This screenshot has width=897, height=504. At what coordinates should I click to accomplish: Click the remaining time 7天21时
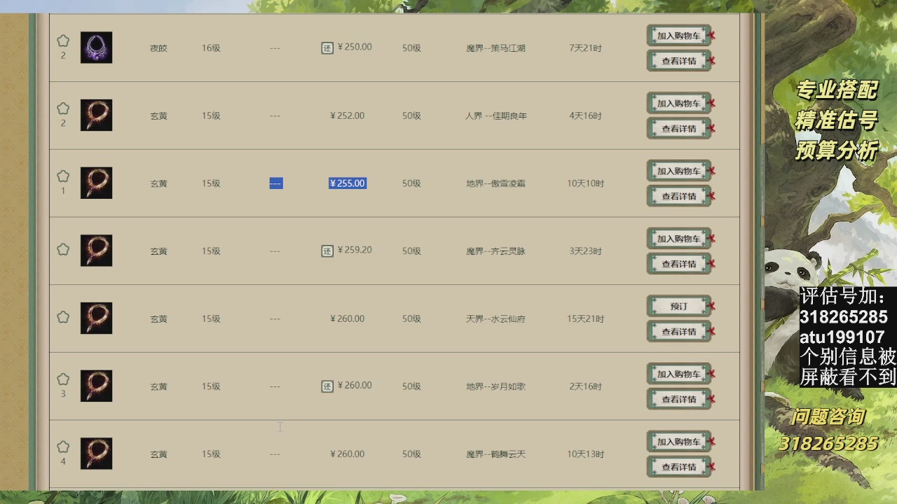585,48
